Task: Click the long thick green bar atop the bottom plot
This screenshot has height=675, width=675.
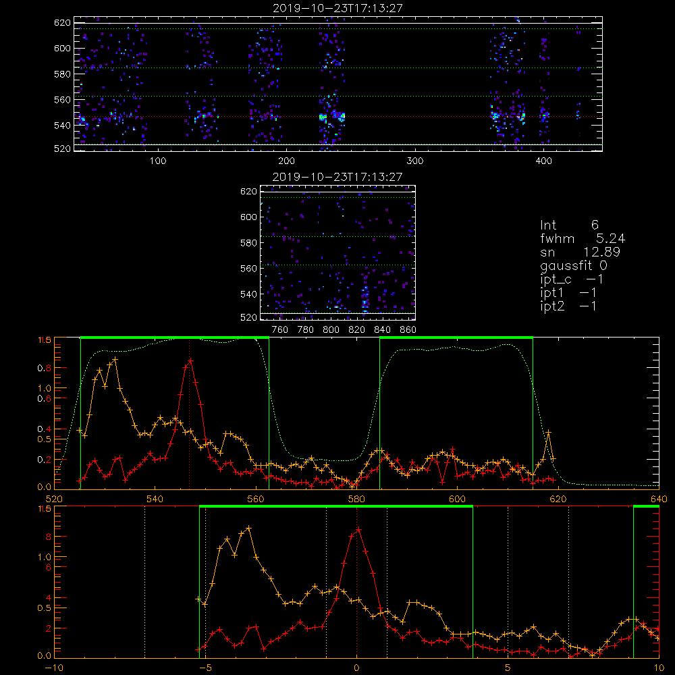Action: (x=336, y=507)
